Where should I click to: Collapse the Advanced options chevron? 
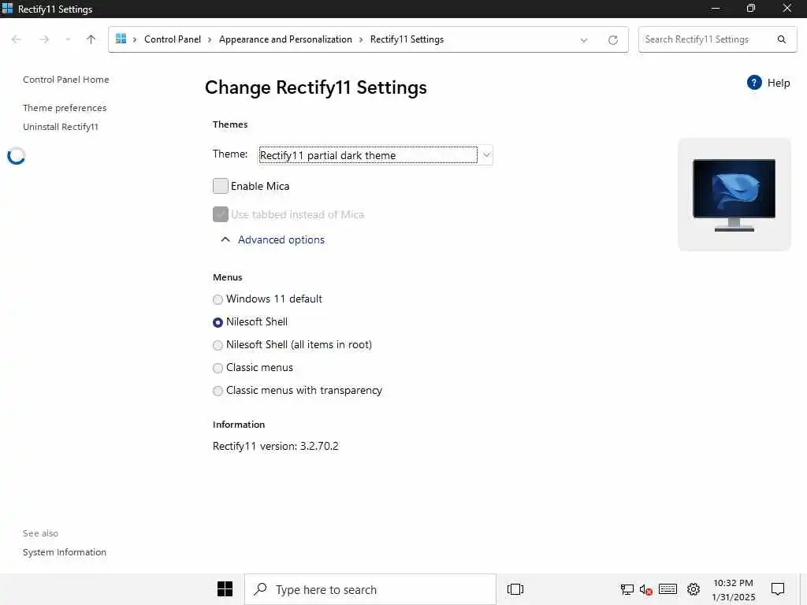tap(225, 239)
